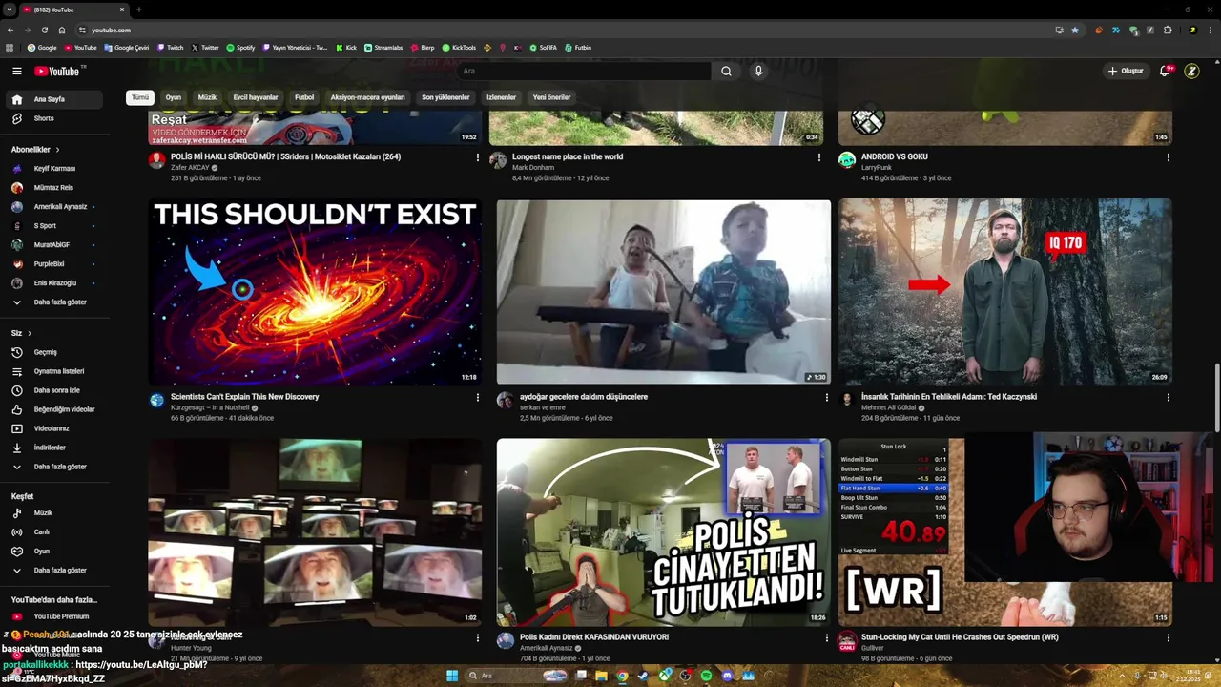
Task: Open options for aydoğar gecelere daldım video
Action: pyautogui.click(x=827, y=397)
